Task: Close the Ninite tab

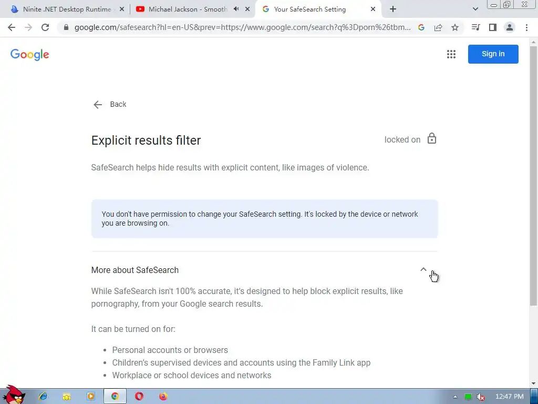Action: coord(122,9)
